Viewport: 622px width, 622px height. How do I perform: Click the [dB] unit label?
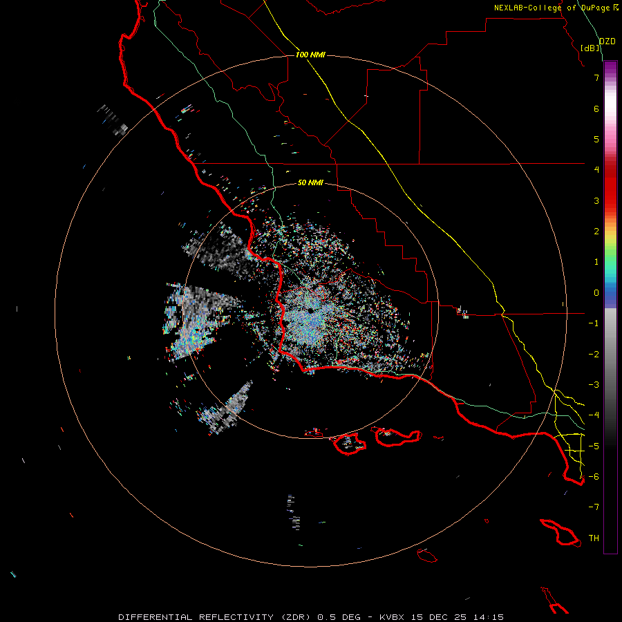(x=590, y=48)
